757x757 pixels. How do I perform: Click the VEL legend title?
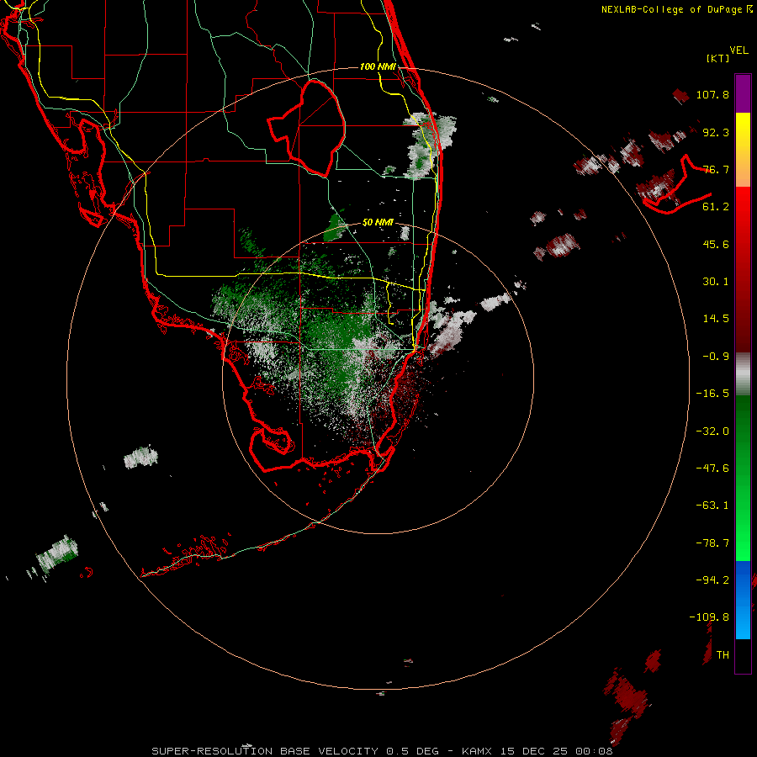(738, 50)
